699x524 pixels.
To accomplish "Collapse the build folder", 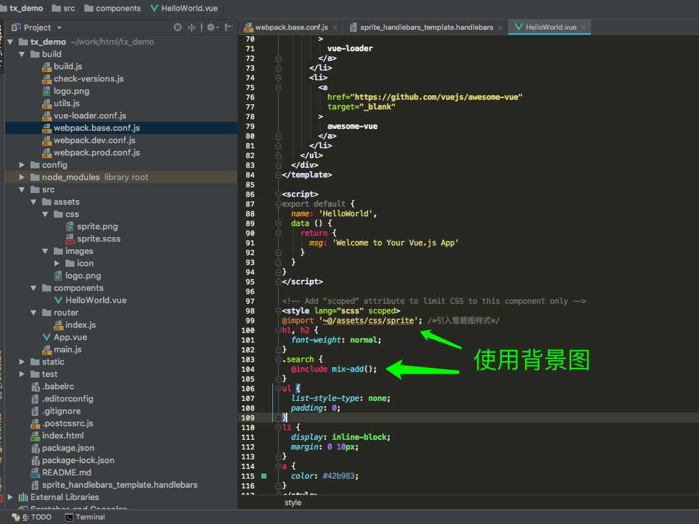I will 22,54.
